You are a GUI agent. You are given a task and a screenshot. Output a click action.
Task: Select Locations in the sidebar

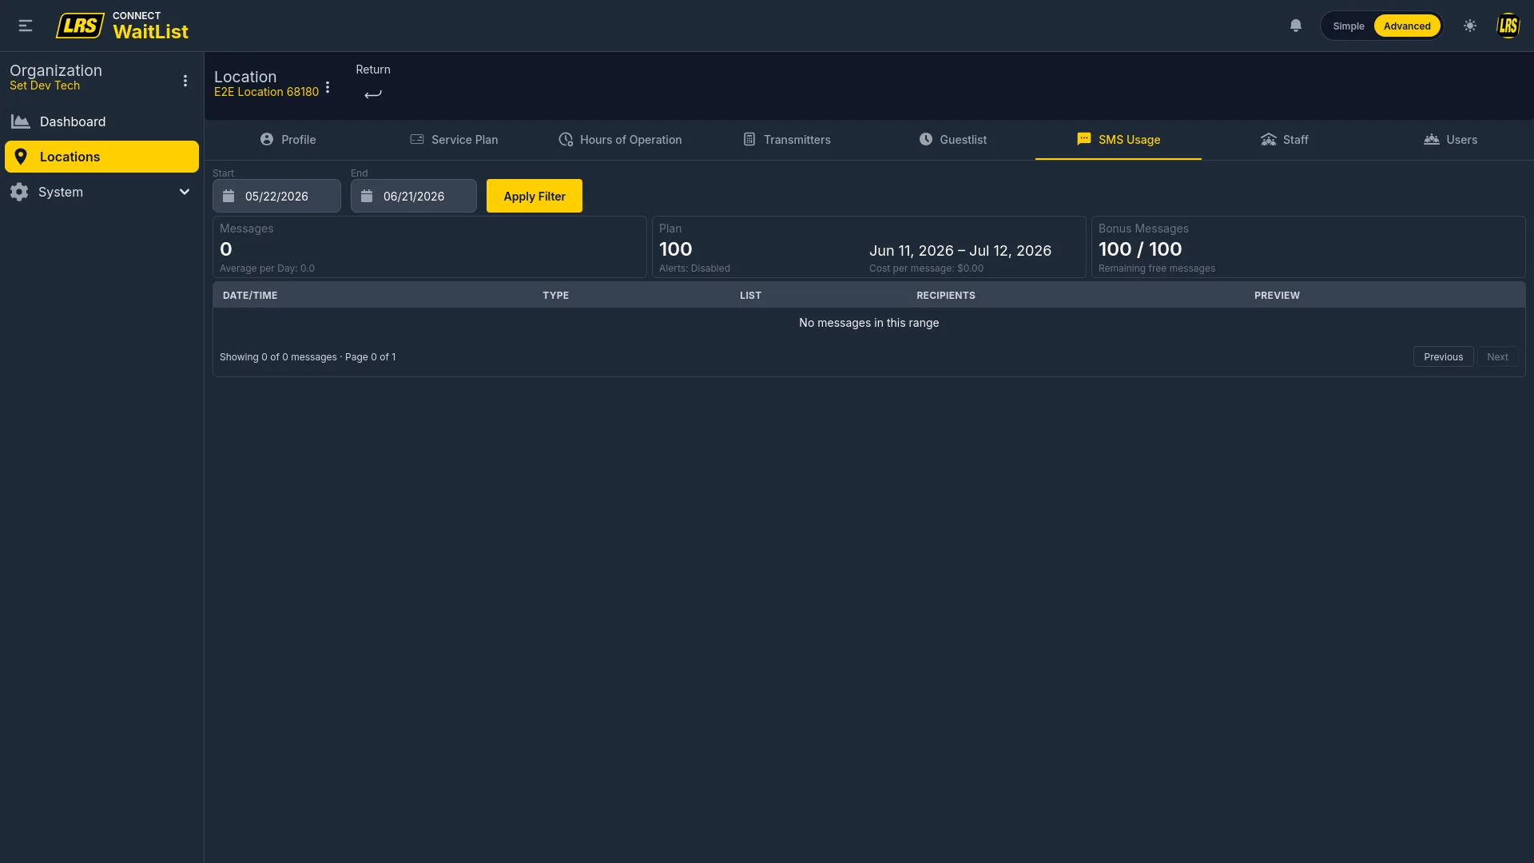click(101, 157)
